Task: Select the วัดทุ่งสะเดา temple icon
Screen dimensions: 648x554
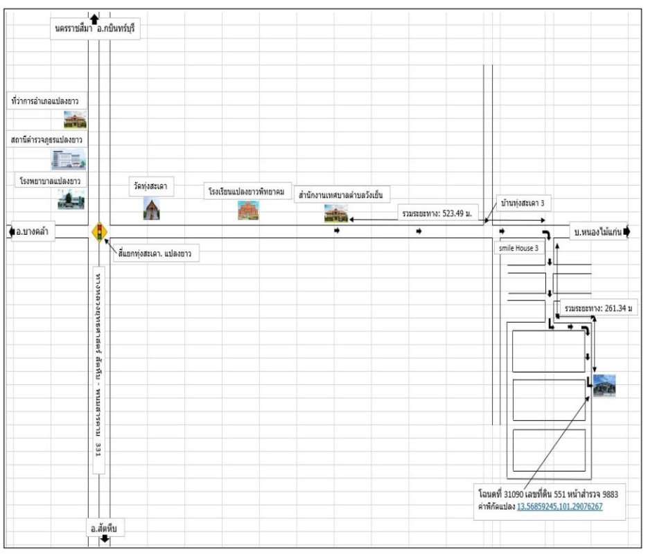Action: [152, 208]
